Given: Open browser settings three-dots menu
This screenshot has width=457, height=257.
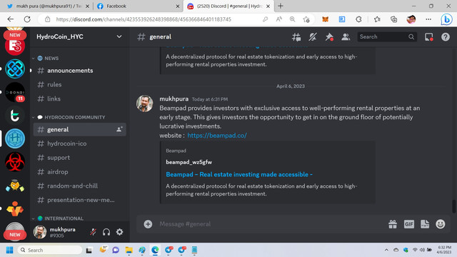Looking at the screenshot, I should tap(428, 19).
